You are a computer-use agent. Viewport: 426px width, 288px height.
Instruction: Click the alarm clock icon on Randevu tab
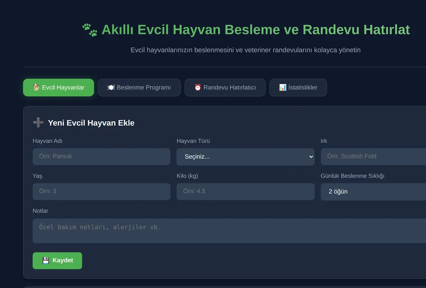tap(198, 87)
